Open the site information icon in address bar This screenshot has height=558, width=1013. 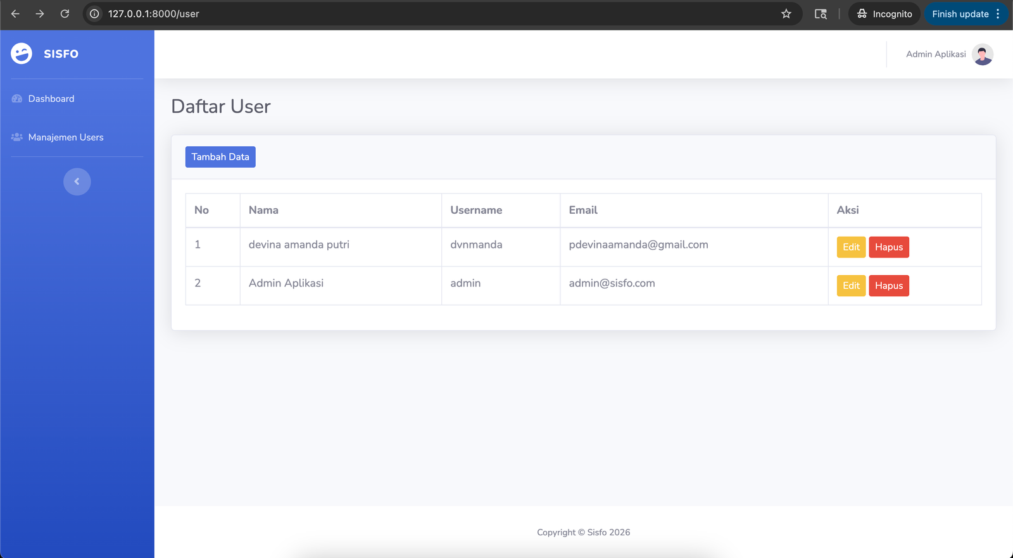click(94, 14)
